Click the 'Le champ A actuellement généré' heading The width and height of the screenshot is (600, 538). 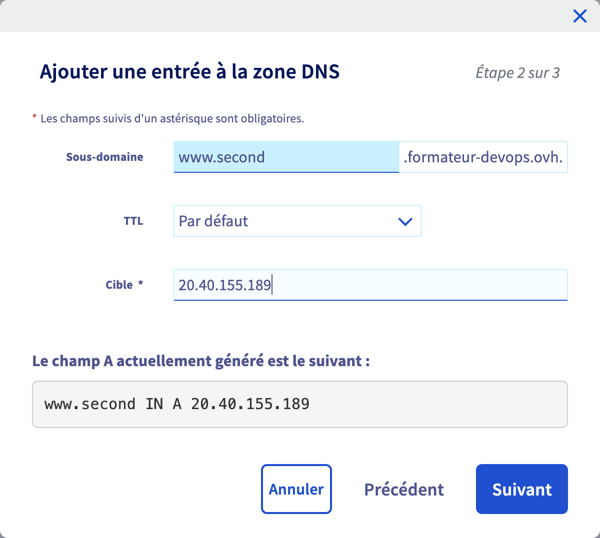201,361
